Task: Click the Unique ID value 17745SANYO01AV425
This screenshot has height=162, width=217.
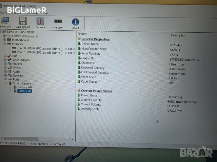Action: 184,60
